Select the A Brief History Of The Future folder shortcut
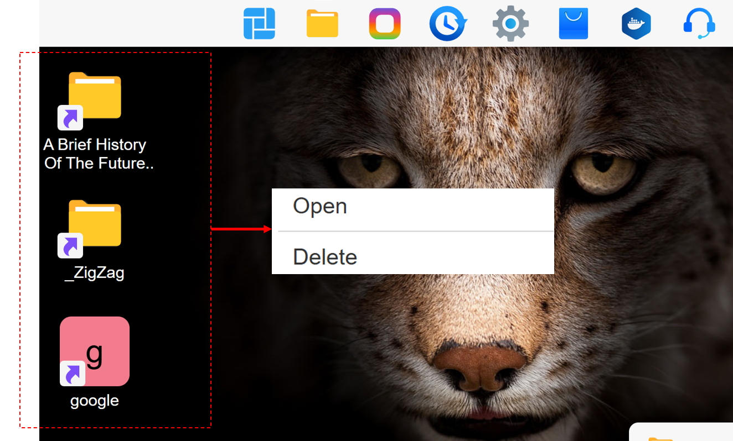 (x=90, y=101)
